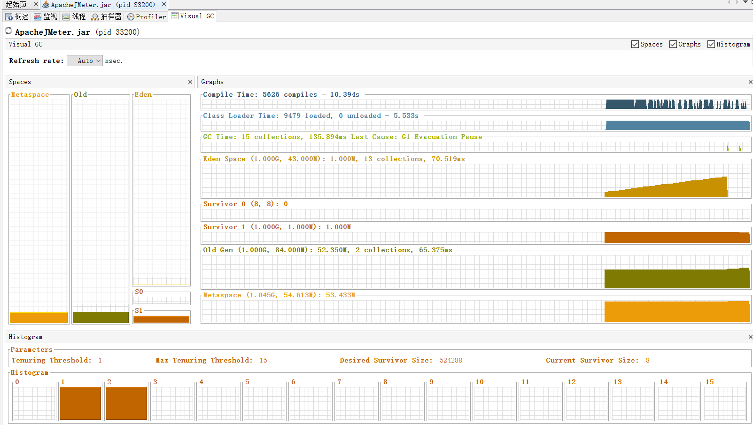This screenshot has width=753, height=425.
Task: Uncheck the Graphs checkbox
Action: (x=673, y=44)
